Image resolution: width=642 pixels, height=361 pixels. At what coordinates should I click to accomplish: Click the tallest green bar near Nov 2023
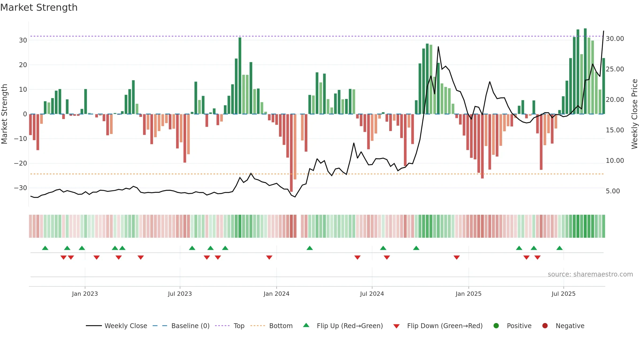pyautogui.click(x=240, y=76)
